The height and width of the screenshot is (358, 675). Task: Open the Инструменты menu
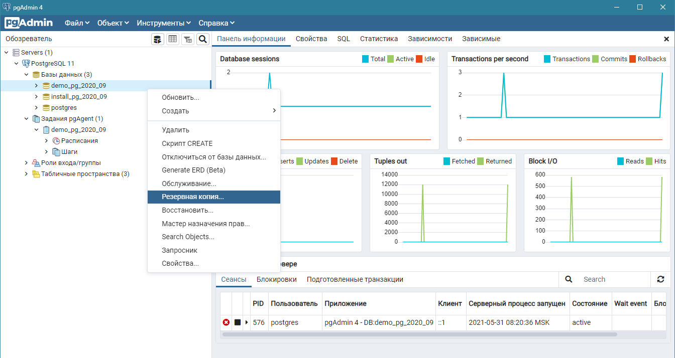pyautogui.click(x=164, y=23)
